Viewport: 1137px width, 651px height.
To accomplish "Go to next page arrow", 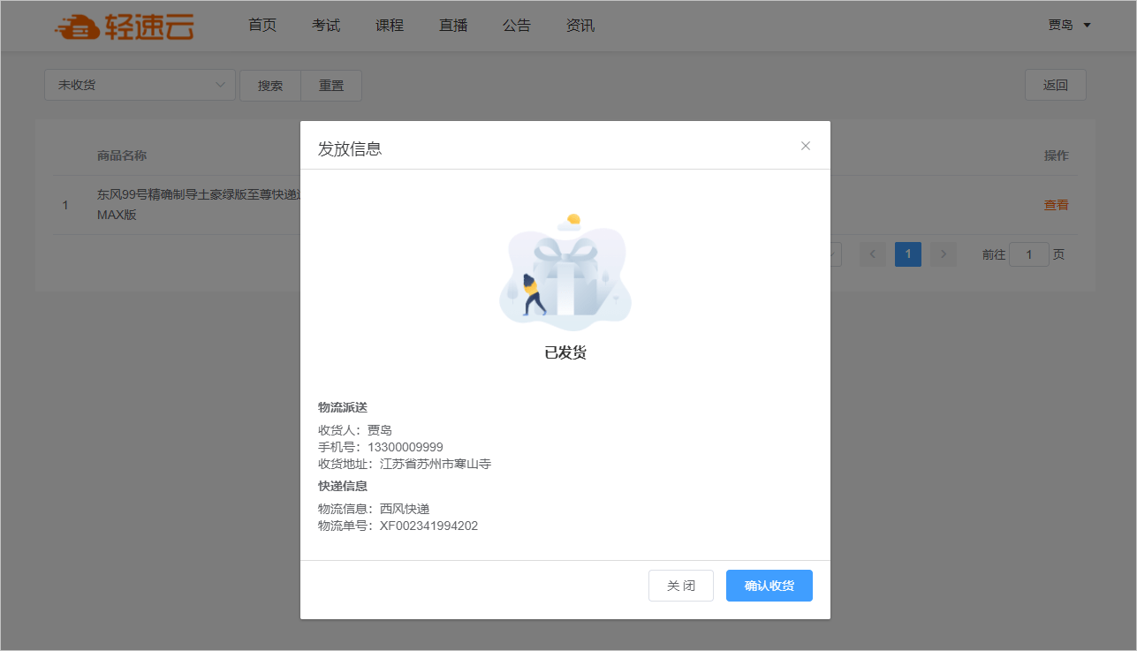I will (x=944, y=254).
